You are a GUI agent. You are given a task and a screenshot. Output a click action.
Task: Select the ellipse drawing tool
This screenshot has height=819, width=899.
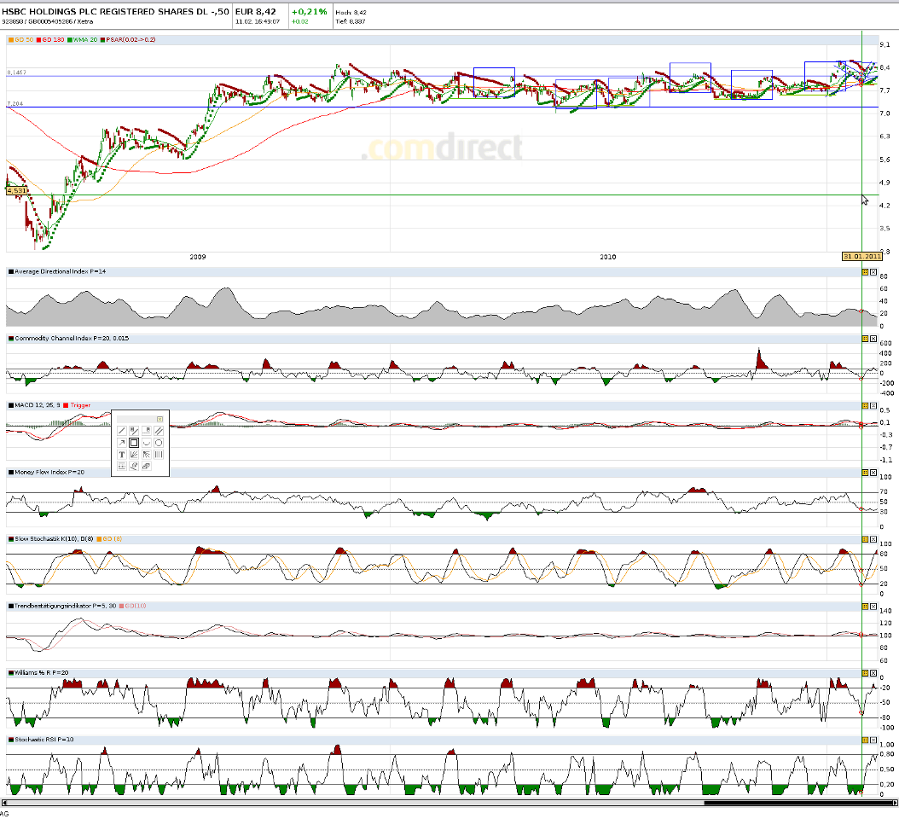[159, 443]
